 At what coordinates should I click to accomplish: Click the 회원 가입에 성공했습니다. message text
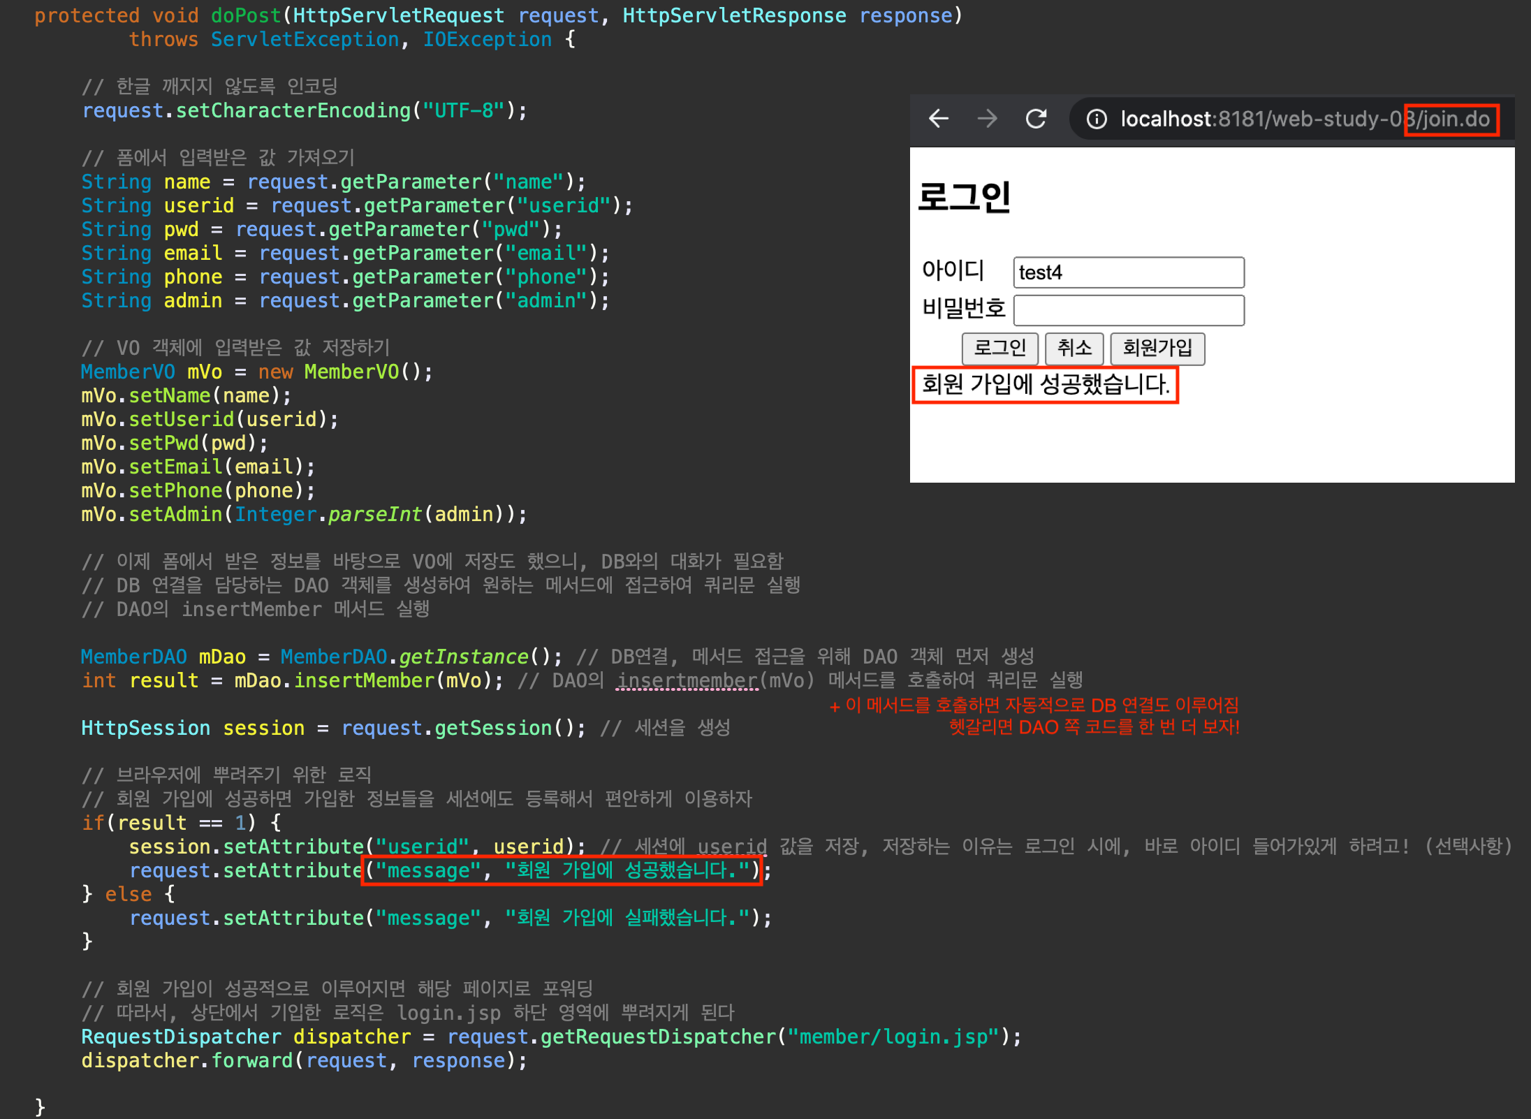1045,384
